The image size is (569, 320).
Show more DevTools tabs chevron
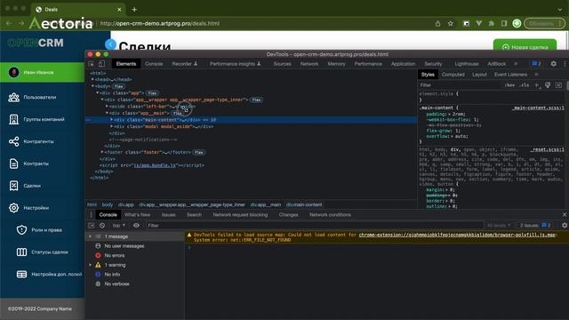tap(516, 64)
